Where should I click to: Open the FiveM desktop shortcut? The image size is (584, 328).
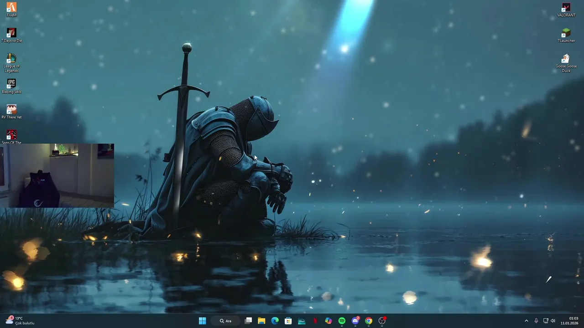pyautogui.click(x=11, y=10)
